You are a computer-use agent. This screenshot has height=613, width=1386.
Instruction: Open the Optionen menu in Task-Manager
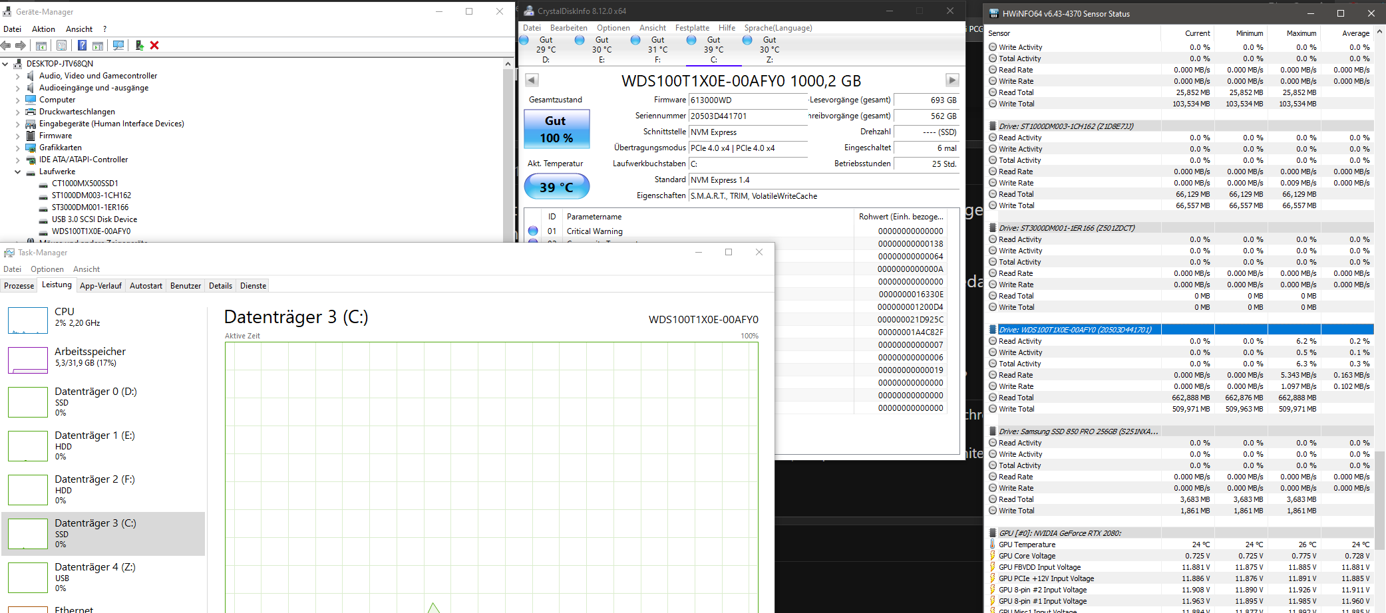pyautogui.click(x=47, y=269)
